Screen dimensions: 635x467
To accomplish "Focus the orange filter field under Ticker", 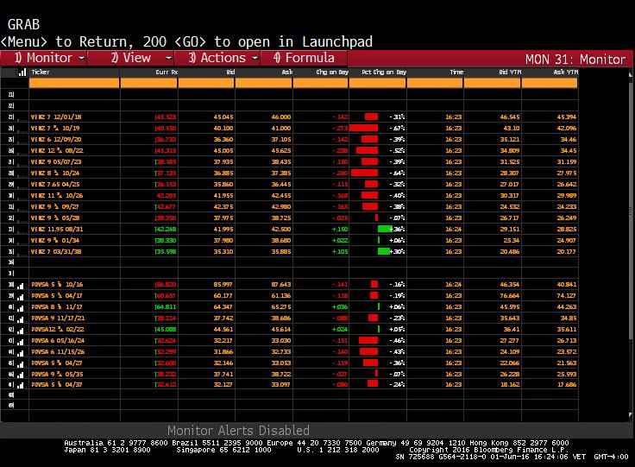I will point(73,83).
